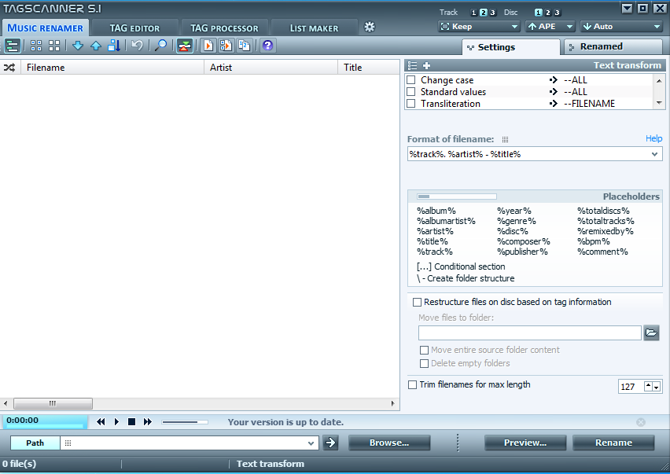This screenshot has height=474, width=670.
Task: Switch to the Tag Editor tab
Action: click(134, 28)
